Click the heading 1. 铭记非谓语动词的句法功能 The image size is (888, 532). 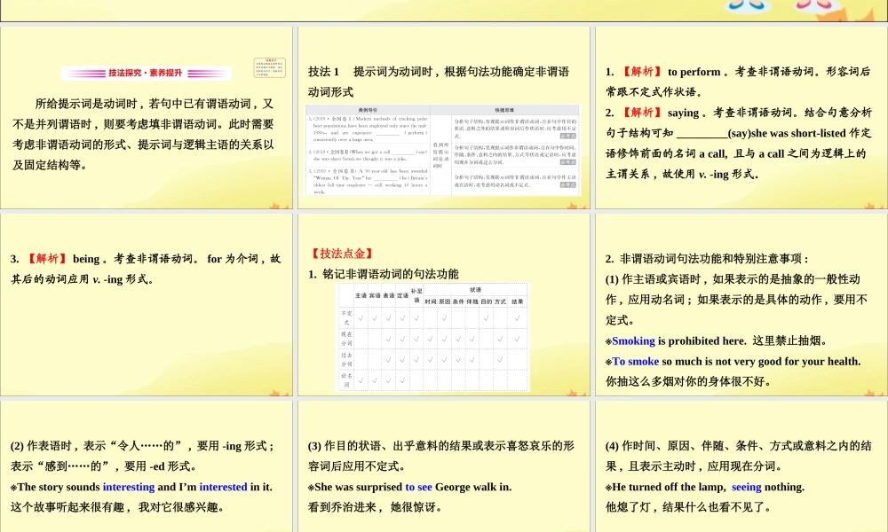click(x=384, y=274)
